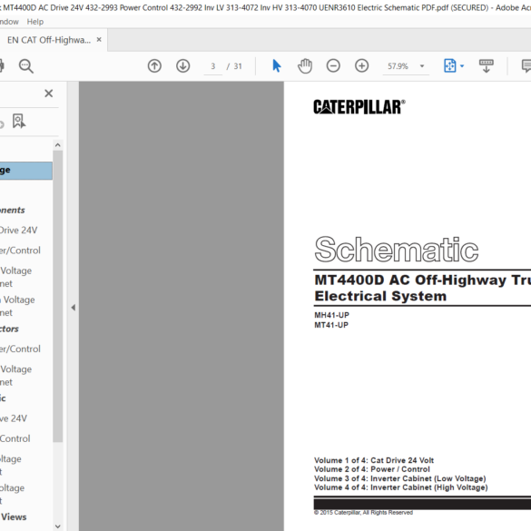Zoom out with the minus icon

[333, 65]
